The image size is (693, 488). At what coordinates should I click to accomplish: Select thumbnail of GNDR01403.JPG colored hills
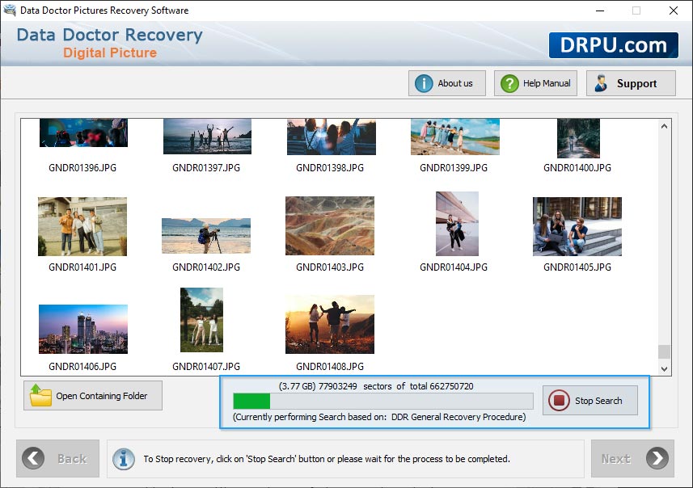330,225
